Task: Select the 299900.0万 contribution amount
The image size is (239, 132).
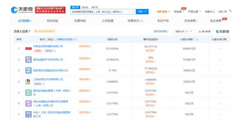Action: click(189, 49)
